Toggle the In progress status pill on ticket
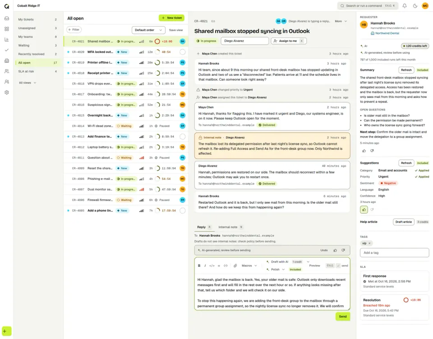Viewport: 433px width, 339px height. coord(207,41)
